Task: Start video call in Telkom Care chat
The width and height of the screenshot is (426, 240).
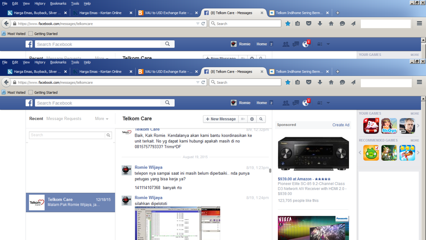Action: [x=243, y=119]
